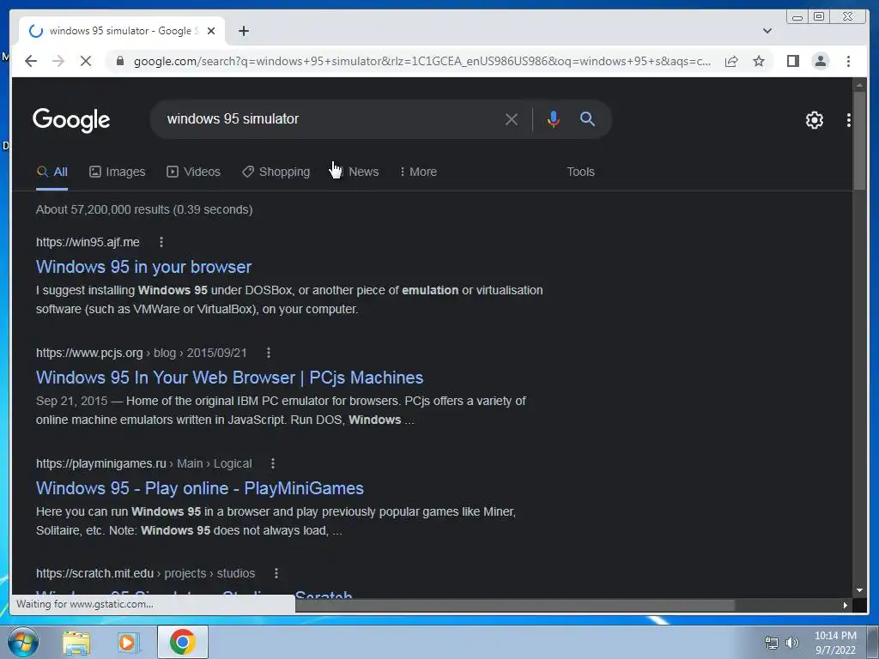
Task: Open 'Windows 95 in your browser' result
Action: click(143, 267)
